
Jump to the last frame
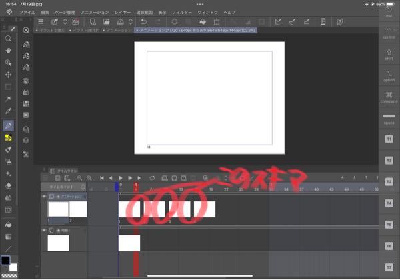click(x=139, y=178)
